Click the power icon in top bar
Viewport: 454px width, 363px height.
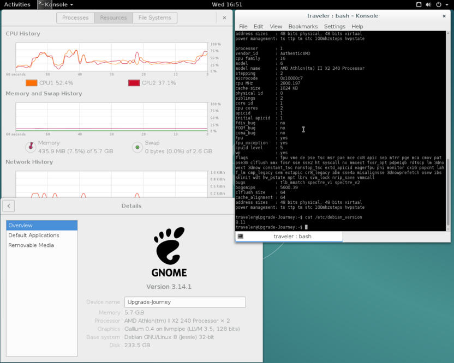pyautogui.click(x=439, y=4)
